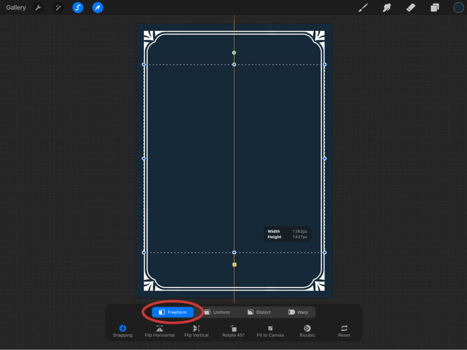
Task: Switch to Freeform transform mode
Action: (172, 312)
